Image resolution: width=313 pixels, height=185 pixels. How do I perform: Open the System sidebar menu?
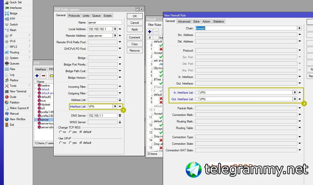click(x=14, y=58)
